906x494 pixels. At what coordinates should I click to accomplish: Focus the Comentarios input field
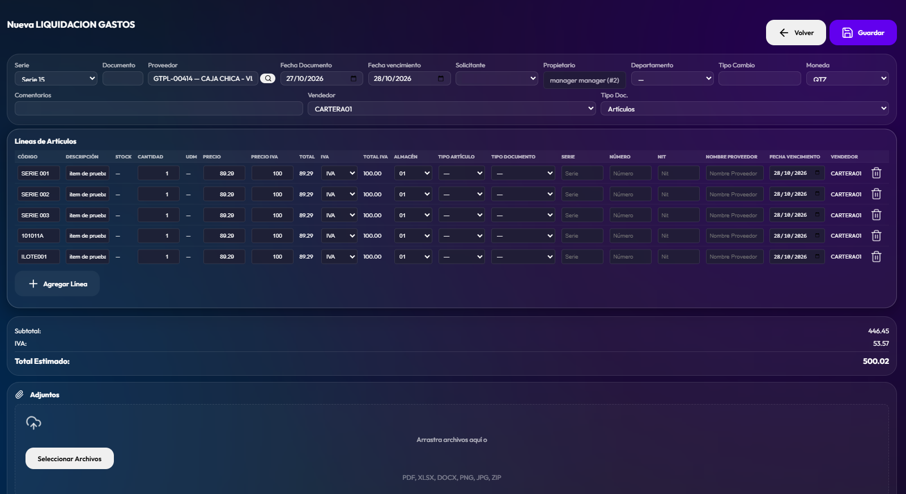point(159,109)
